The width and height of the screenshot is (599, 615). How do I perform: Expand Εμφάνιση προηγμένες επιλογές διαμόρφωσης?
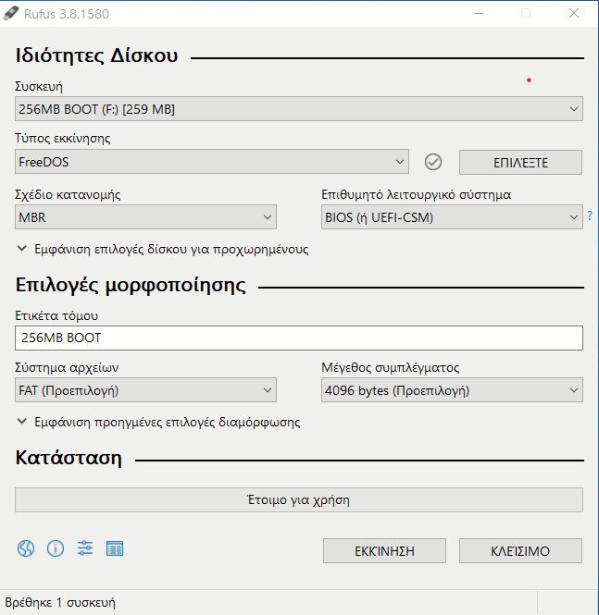[x=158, y=422]
